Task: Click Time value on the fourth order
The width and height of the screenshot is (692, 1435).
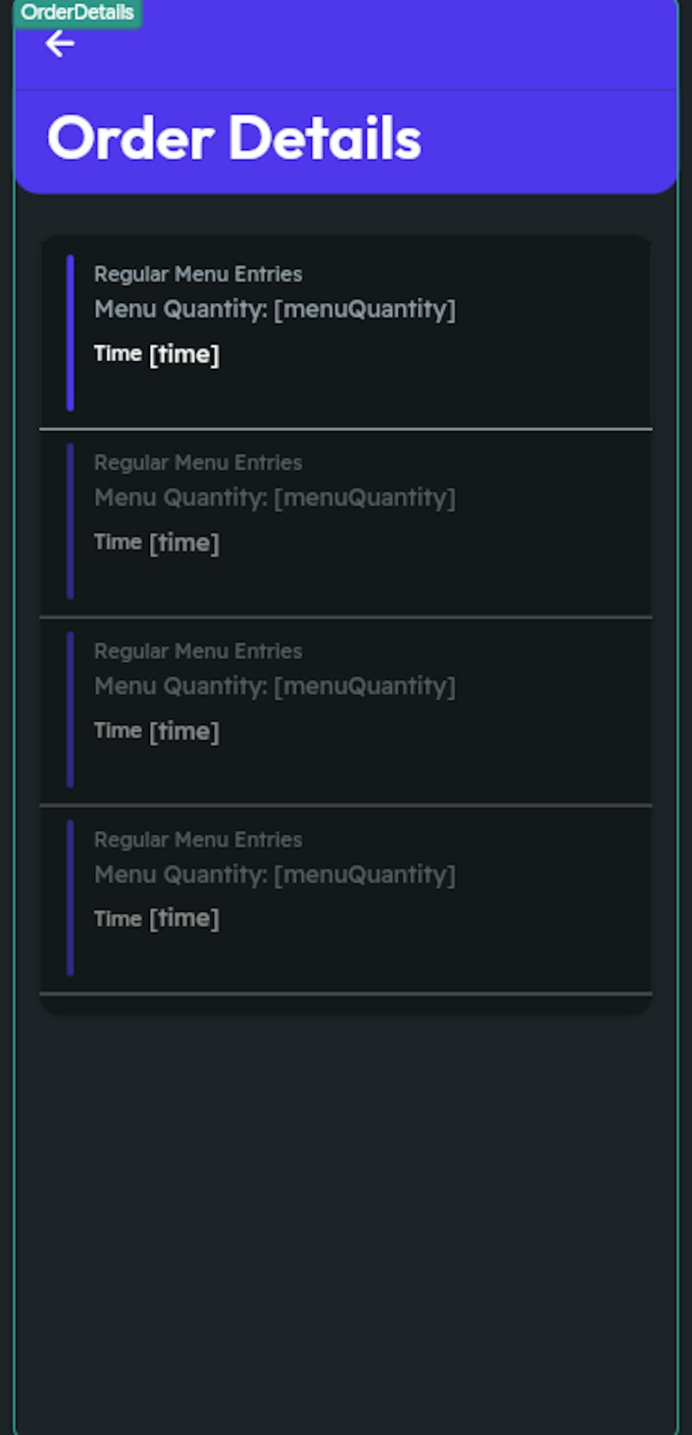Action: coord(158,917)
